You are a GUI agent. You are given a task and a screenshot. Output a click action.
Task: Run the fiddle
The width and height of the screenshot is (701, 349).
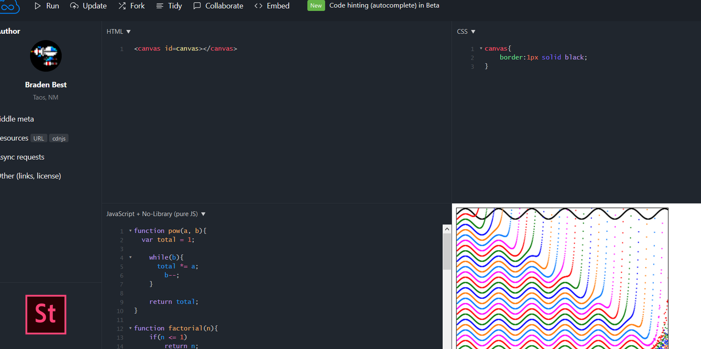click(x=47, y=6)
